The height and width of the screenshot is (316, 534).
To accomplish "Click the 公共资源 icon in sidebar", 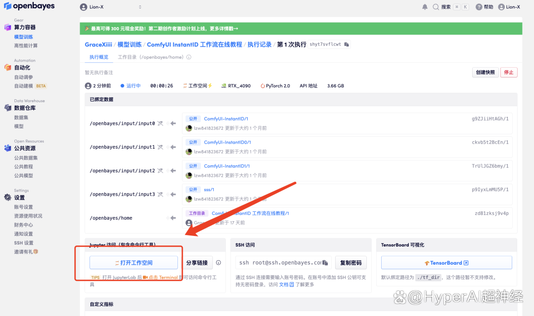I will pyautogui.click(x=7, y=148).
